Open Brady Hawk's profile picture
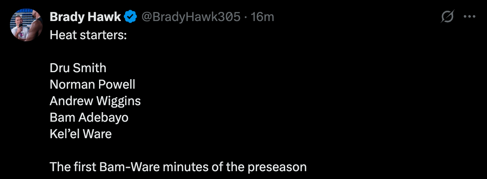The width and height of the screenshot is (487, 179). 26,25
